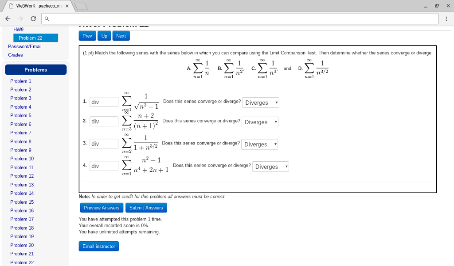
Task: Click the search icon in the address bar
Action: click(46, 19)
